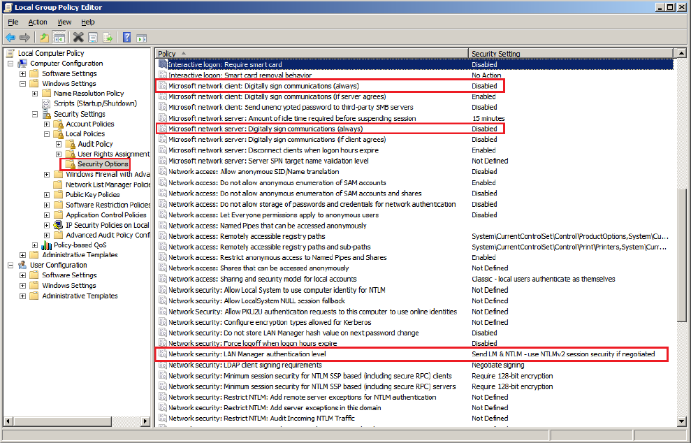This screenshot has height=443, width=691.
Task: Sort by the Policy column header
Action: point(312,54)
